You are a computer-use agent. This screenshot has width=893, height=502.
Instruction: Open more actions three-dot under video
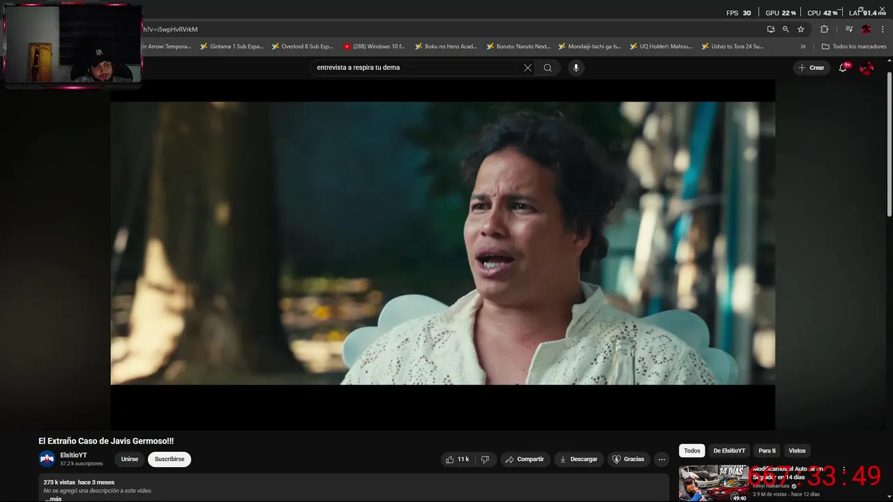coord(661,459)
